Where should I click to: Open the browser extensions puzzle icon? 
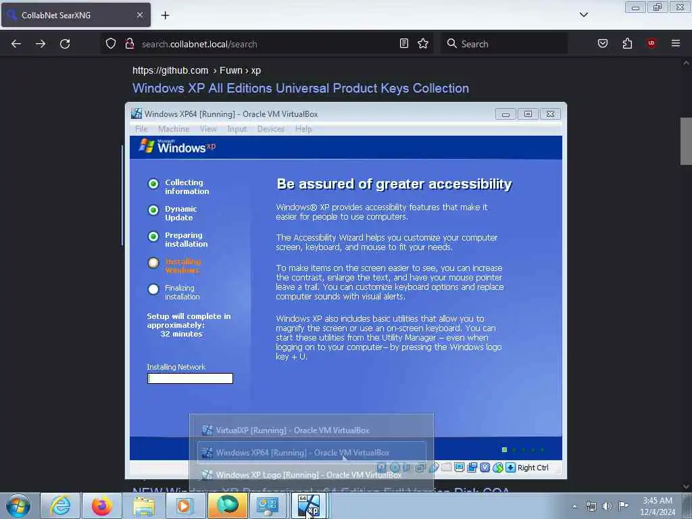(627, 44)
